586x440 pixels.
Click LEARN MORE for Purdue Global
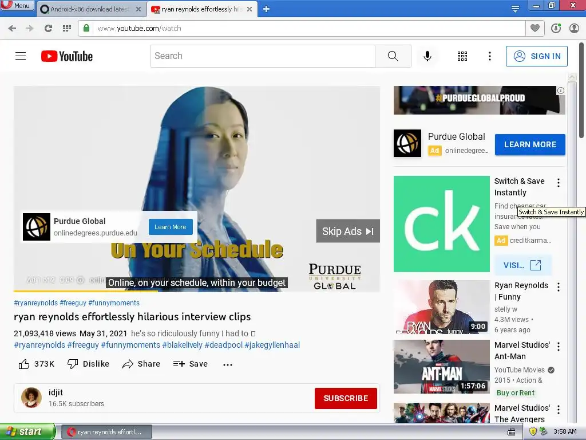point(530,144)
